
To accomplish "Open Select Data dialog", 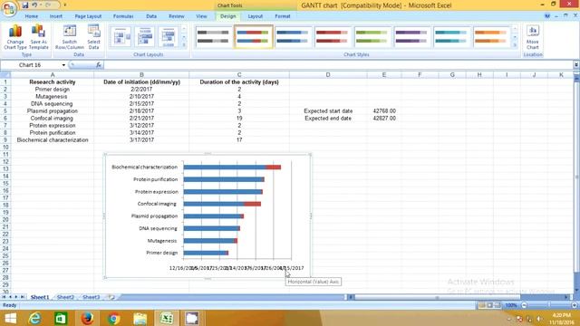I will tap(93, 37).
